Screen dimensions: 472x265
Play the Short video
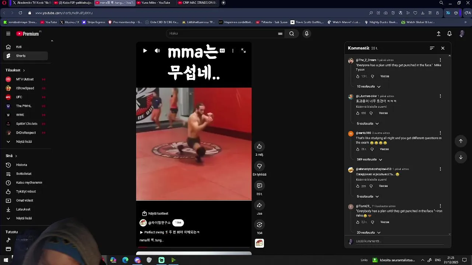point(145,51)
